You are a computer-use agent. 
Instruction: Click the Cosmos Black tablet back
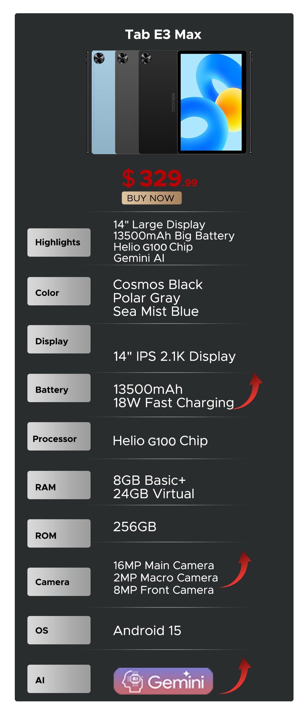click(157, 108)
